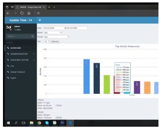This screenshot has height=128, width=163.
Task: Click the start date input field
Action: [54, 28]
